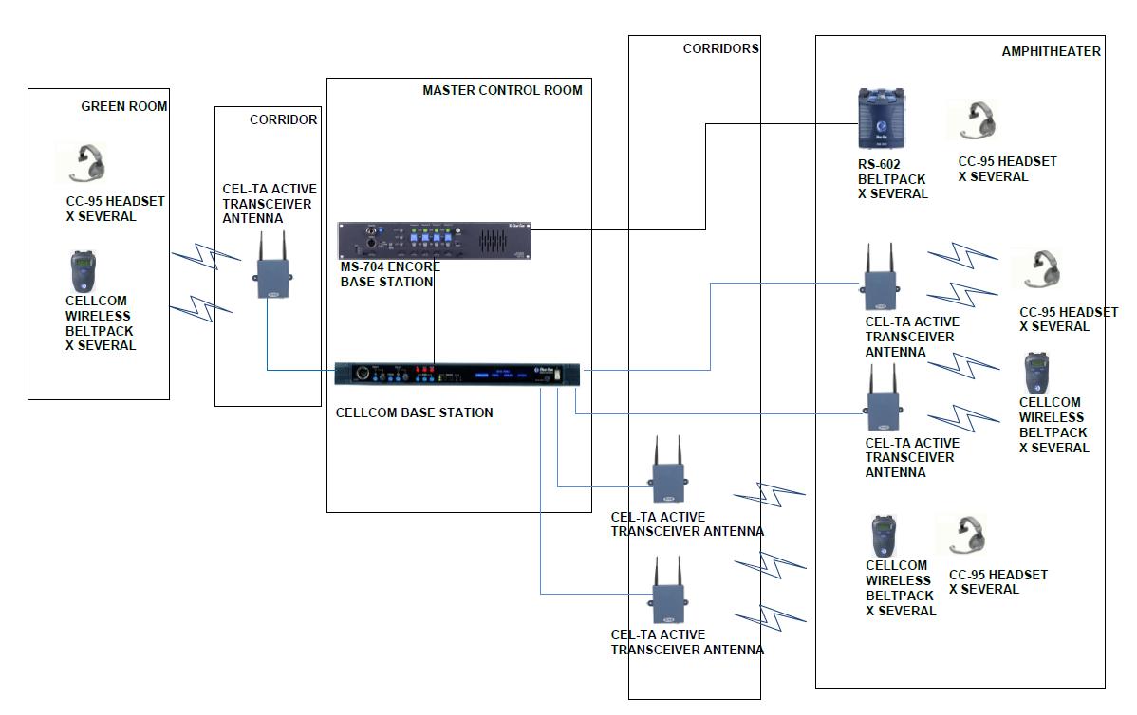Click the wireless beltpack icon at Amphitheater right edge
The height and width of the screenshot is (715, 1137).
1037,373
